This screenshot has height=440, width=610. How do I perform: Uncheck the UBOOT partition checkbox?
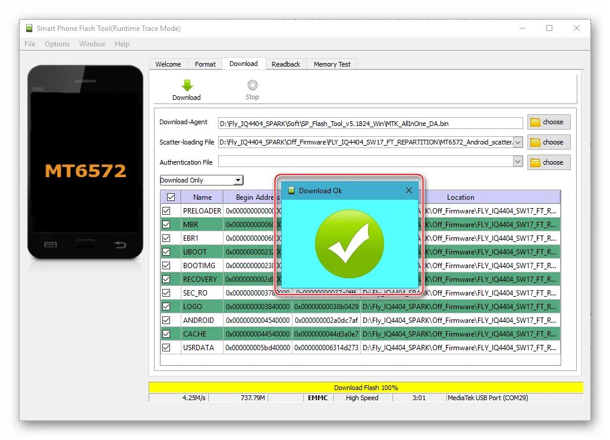pos(166,252)
